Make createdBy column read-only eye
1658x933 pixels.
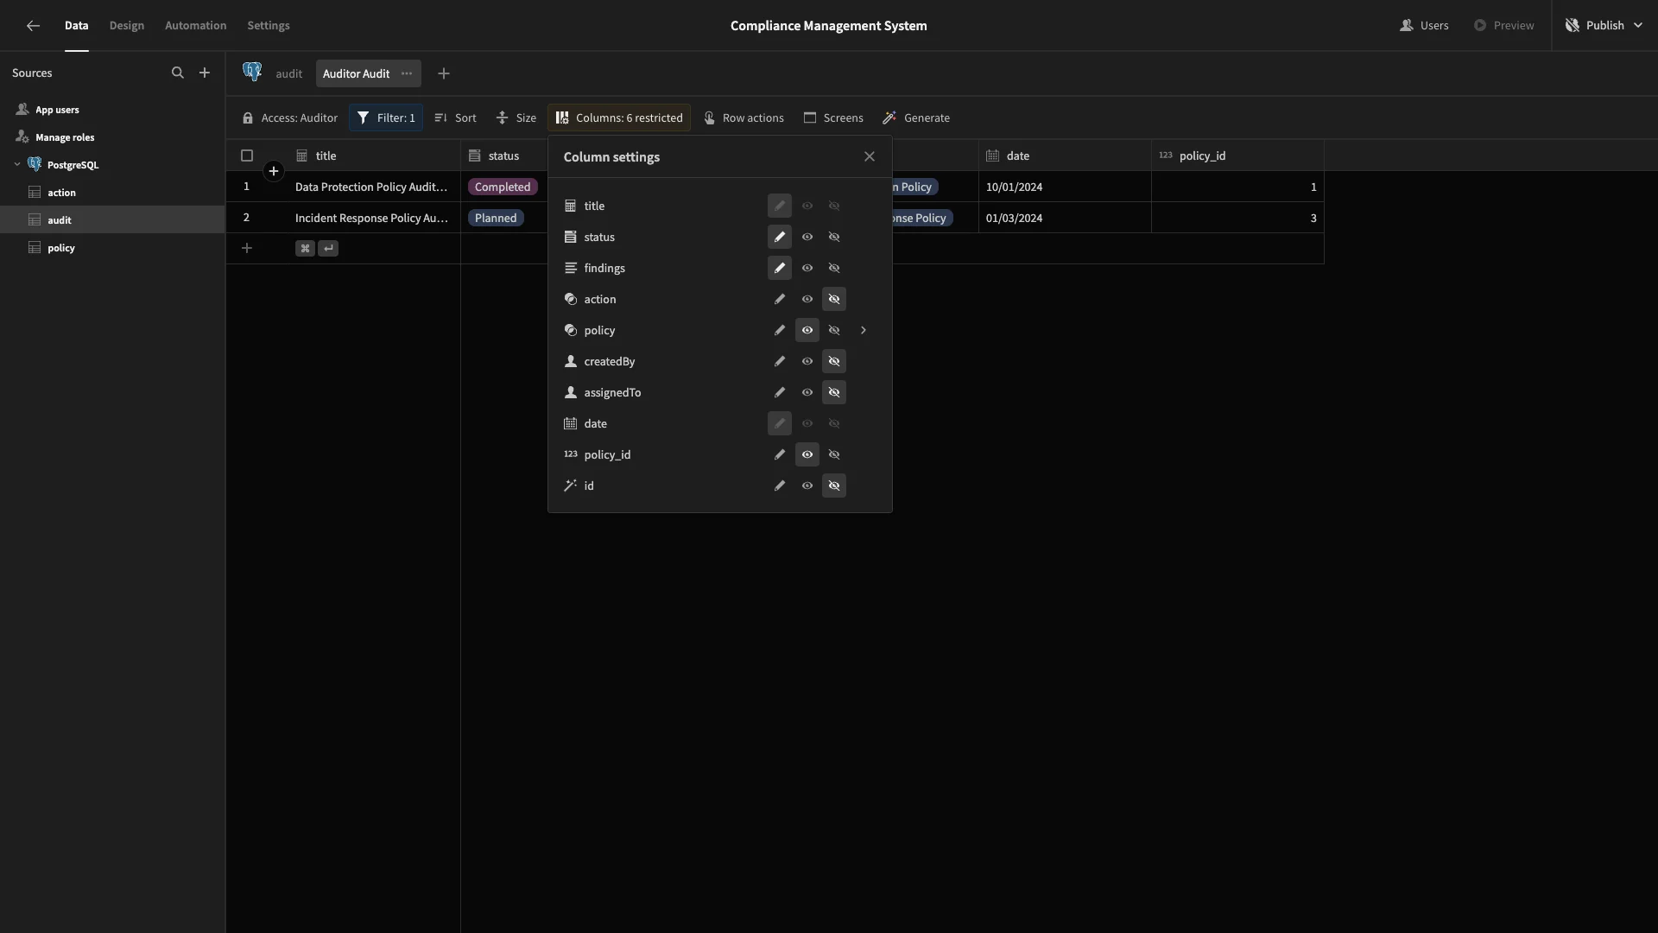click(x=807, y=361)
